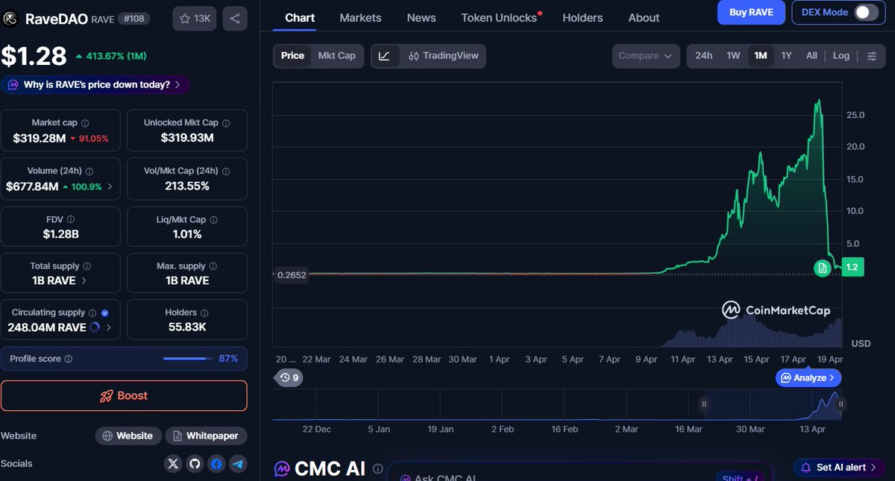Open the About tab
This screenshot has height=481, width=895.
pos(644,18)
